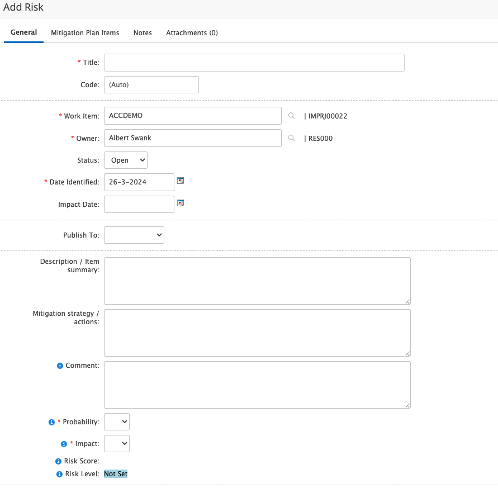
Task: Click the info icon beside Probability
Action: tap(51, 422)
